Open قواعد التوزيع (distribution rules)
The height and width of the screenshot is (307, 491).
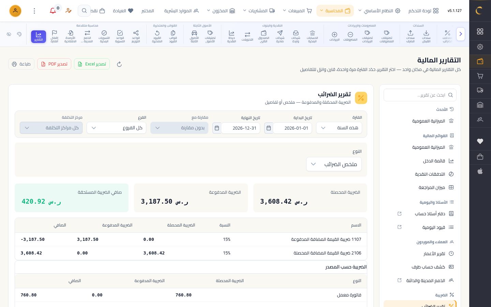(136, 36)
